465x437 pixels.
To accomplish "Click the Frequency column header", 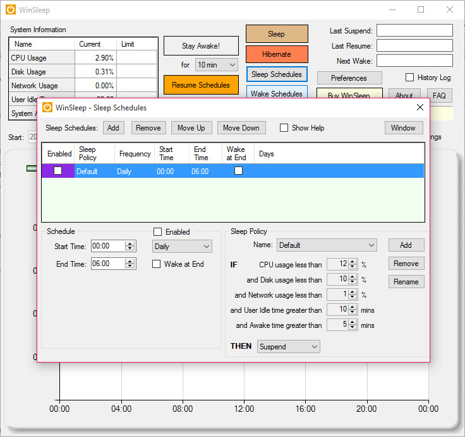I will [x=135, y=153].
